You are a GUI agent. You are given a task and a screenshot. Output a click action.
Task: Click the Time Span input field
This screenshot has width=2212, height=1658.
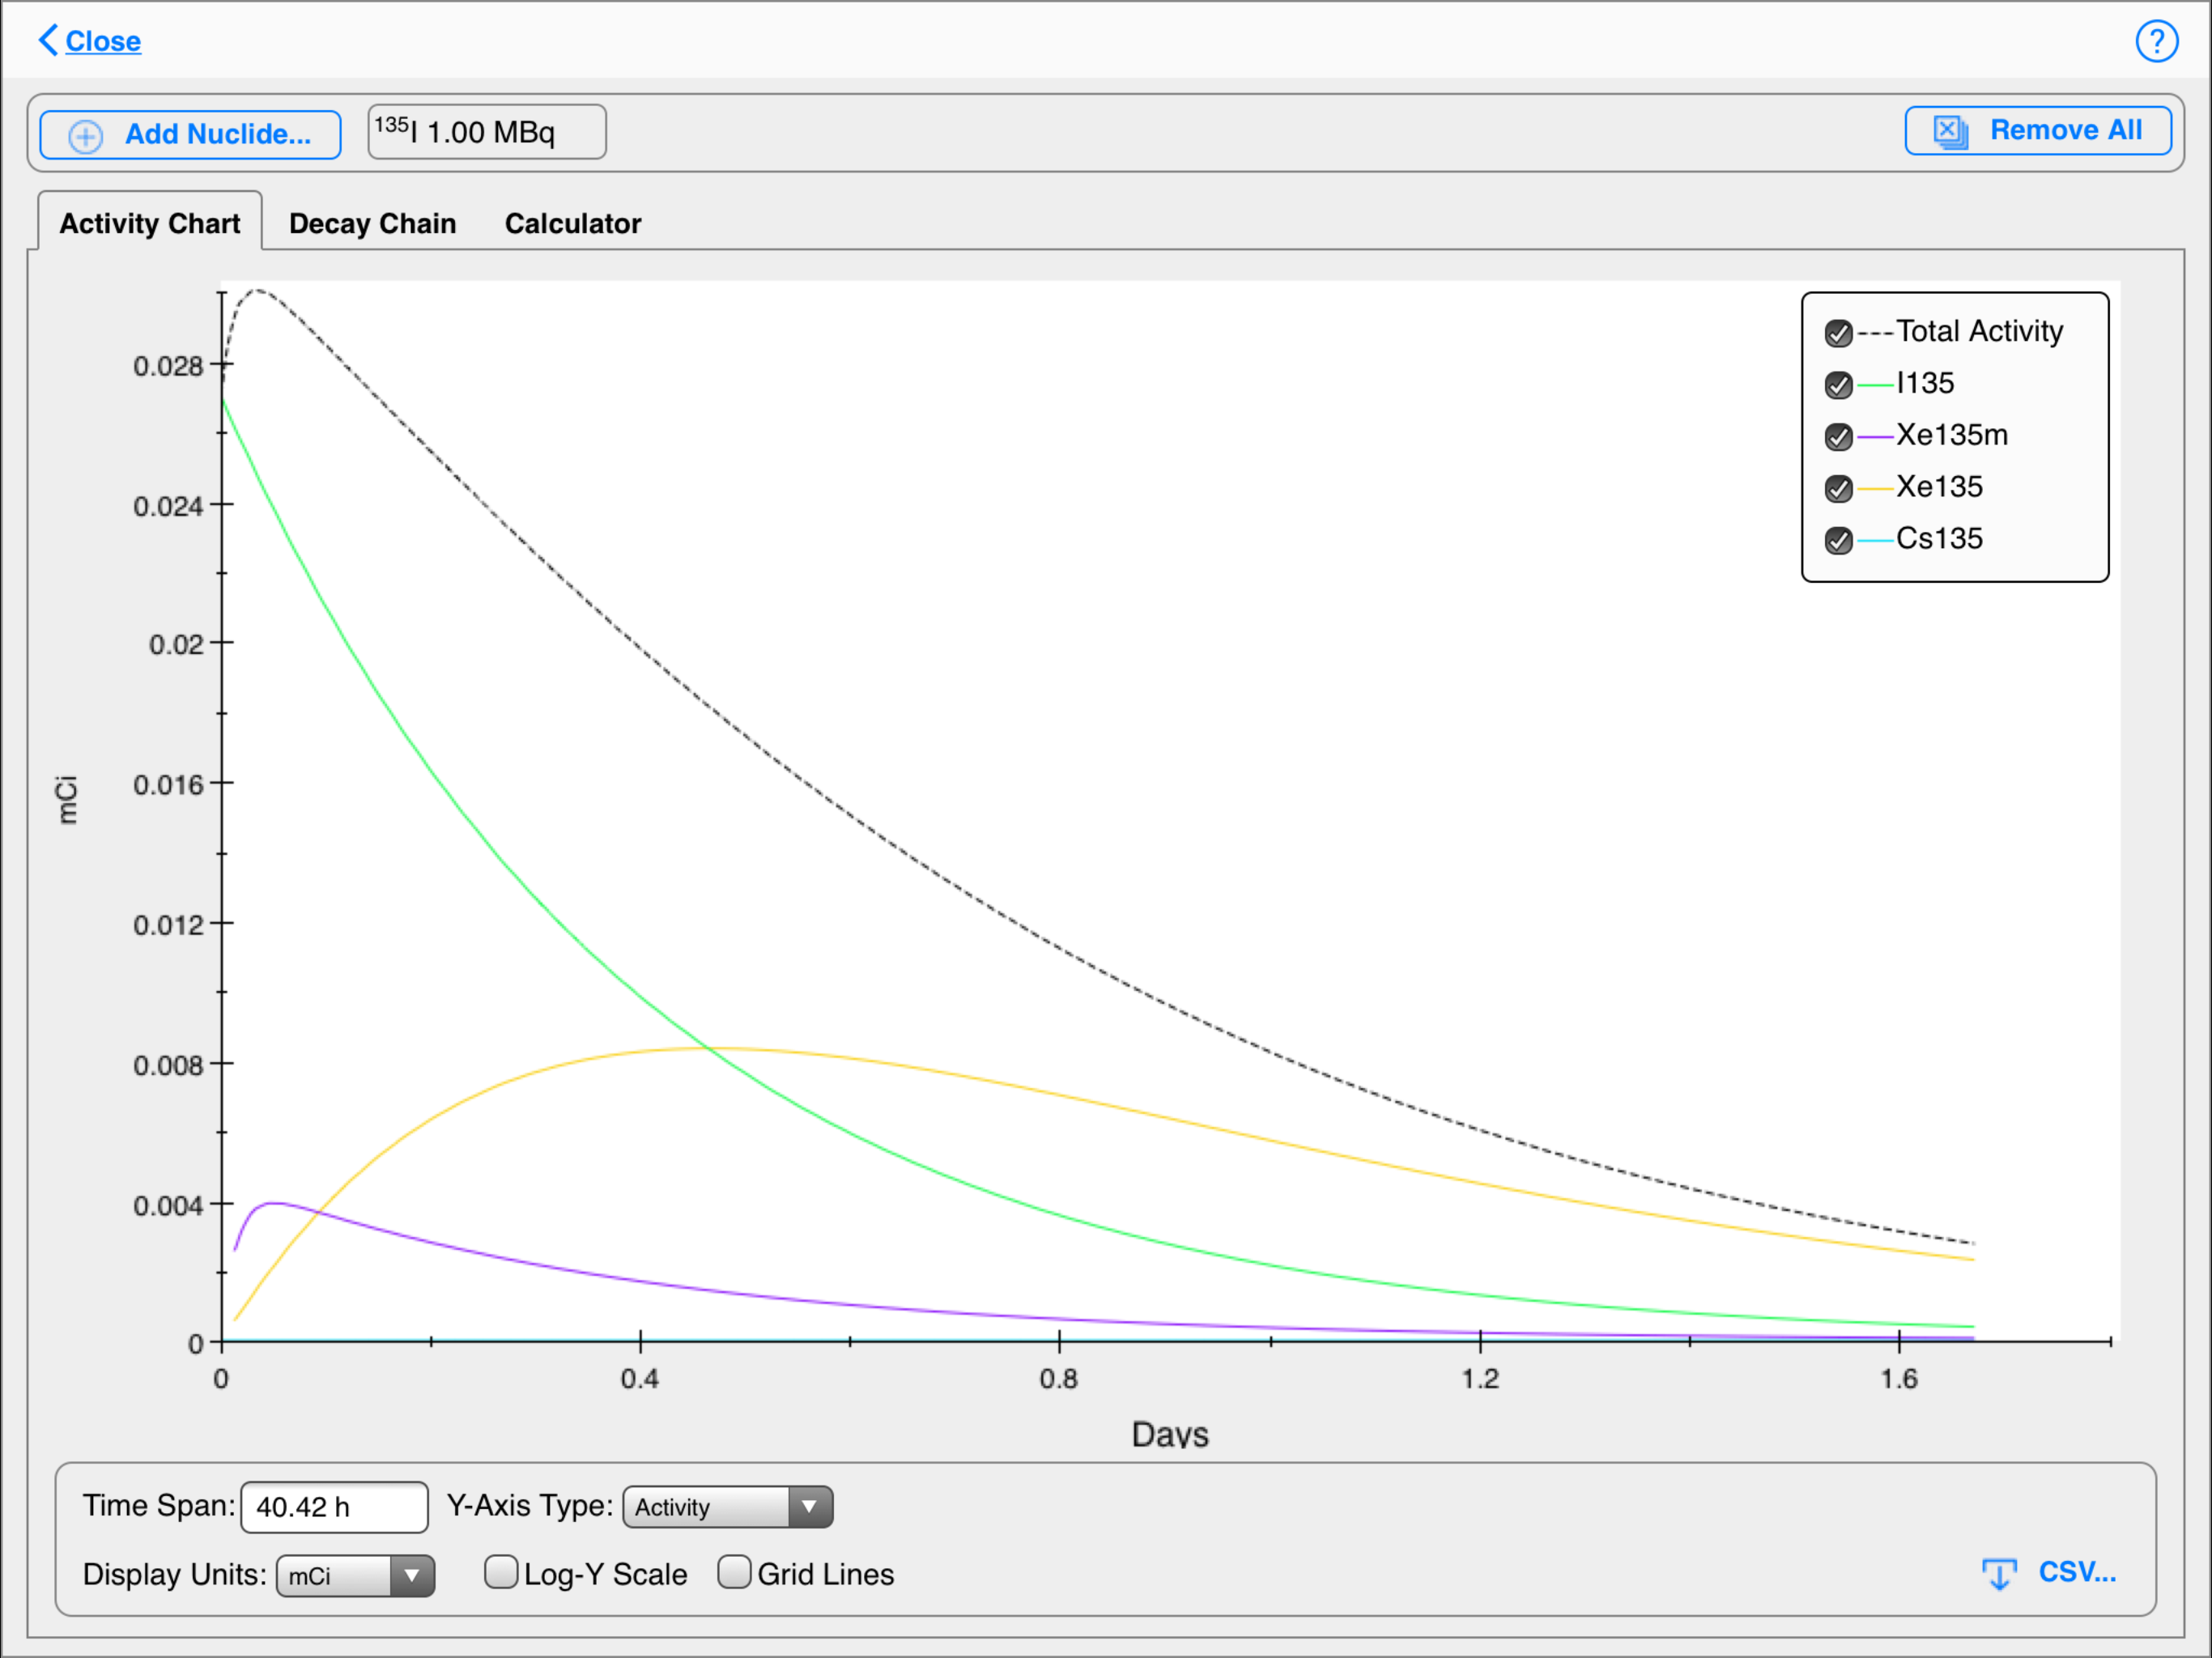tap(334, 1507)
